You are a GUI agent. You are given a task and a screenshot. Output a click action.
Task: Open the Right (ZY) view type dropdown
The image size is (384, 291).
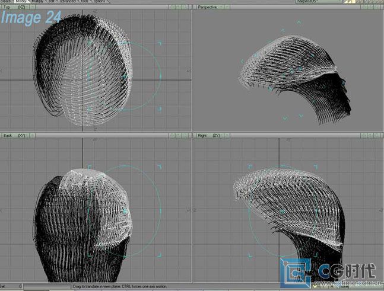click(x=210, y=135)
